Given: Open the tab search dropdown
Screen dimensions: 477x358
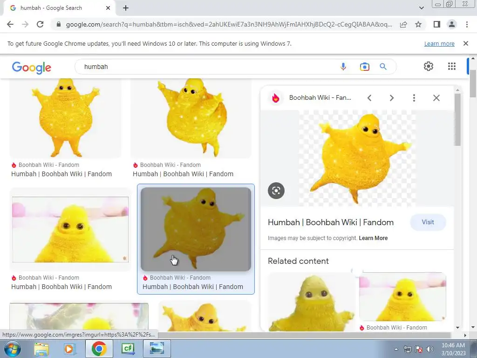Looking at the screenshot, I should tap(421, 8).
